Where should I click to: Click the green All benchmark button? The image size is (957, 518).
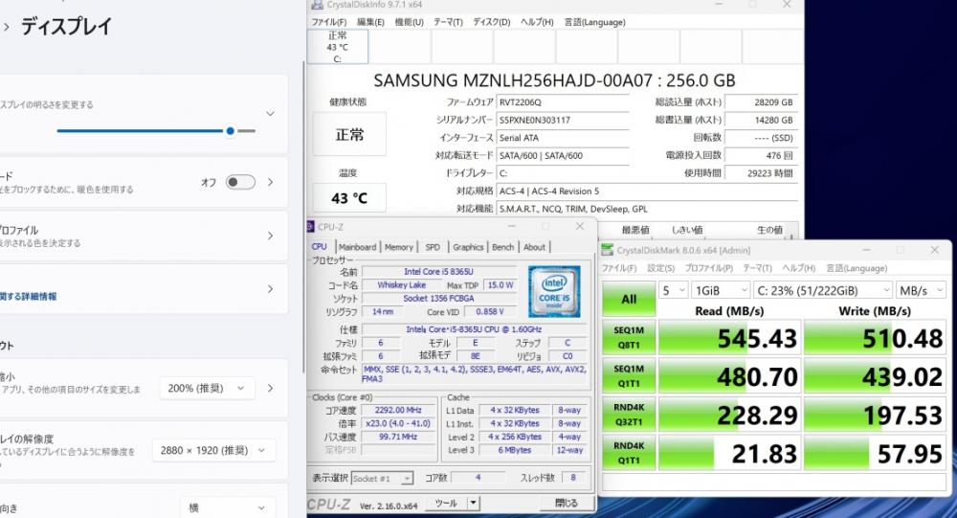coord(629,299)
